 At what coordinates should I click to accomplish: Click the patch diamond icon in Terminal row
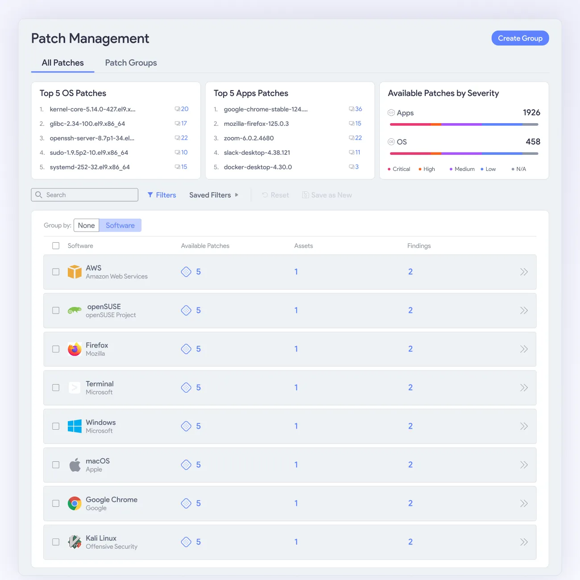(186, 388)
